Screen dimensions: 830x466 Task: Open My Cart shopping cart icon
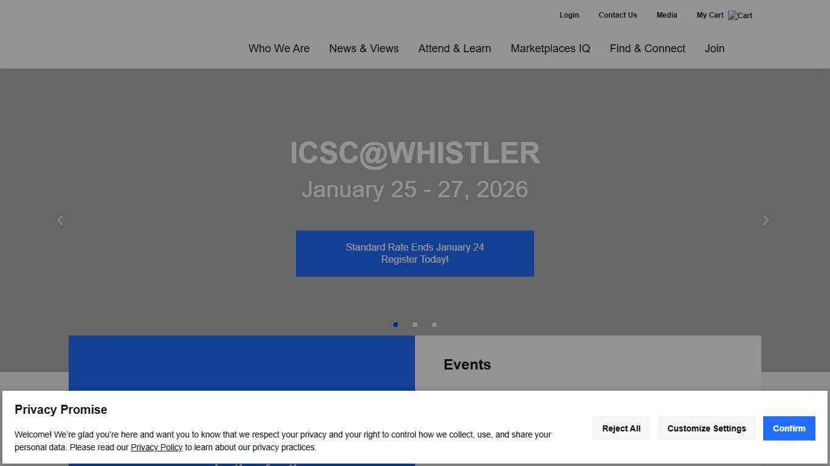click(740, 15)
